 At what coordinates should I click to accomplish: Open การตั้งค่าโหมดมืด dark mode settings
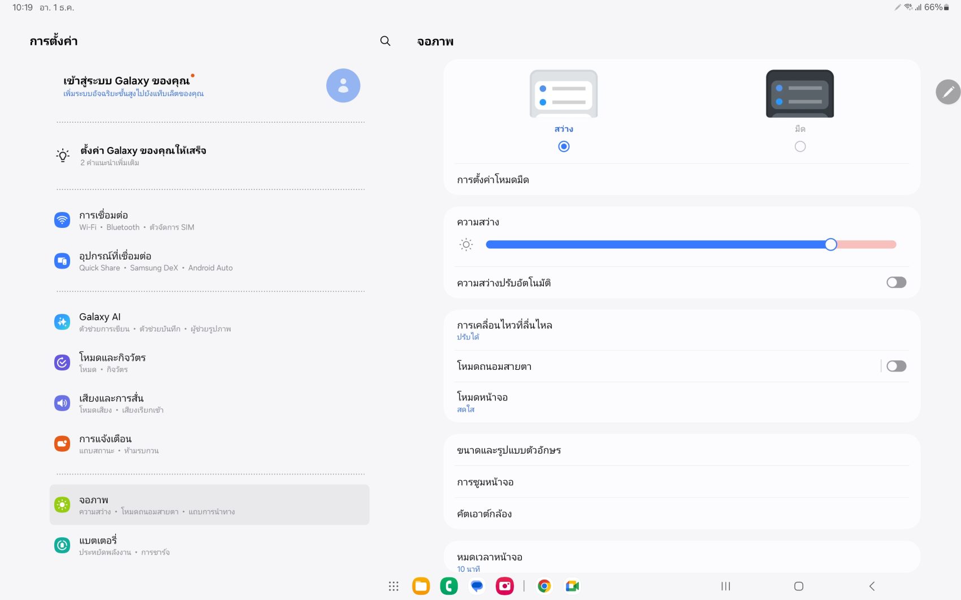[682, 180]
